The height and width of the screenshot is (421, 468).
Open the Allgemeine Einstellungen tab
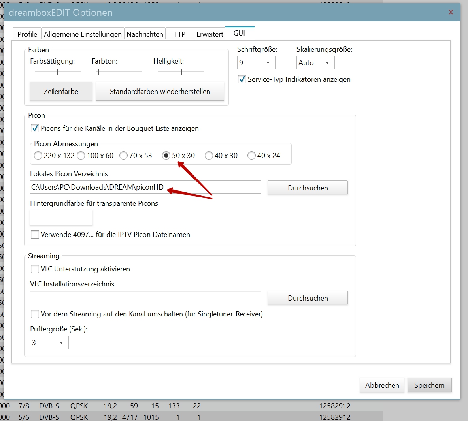pyautogui.click(x=83, y=34)
